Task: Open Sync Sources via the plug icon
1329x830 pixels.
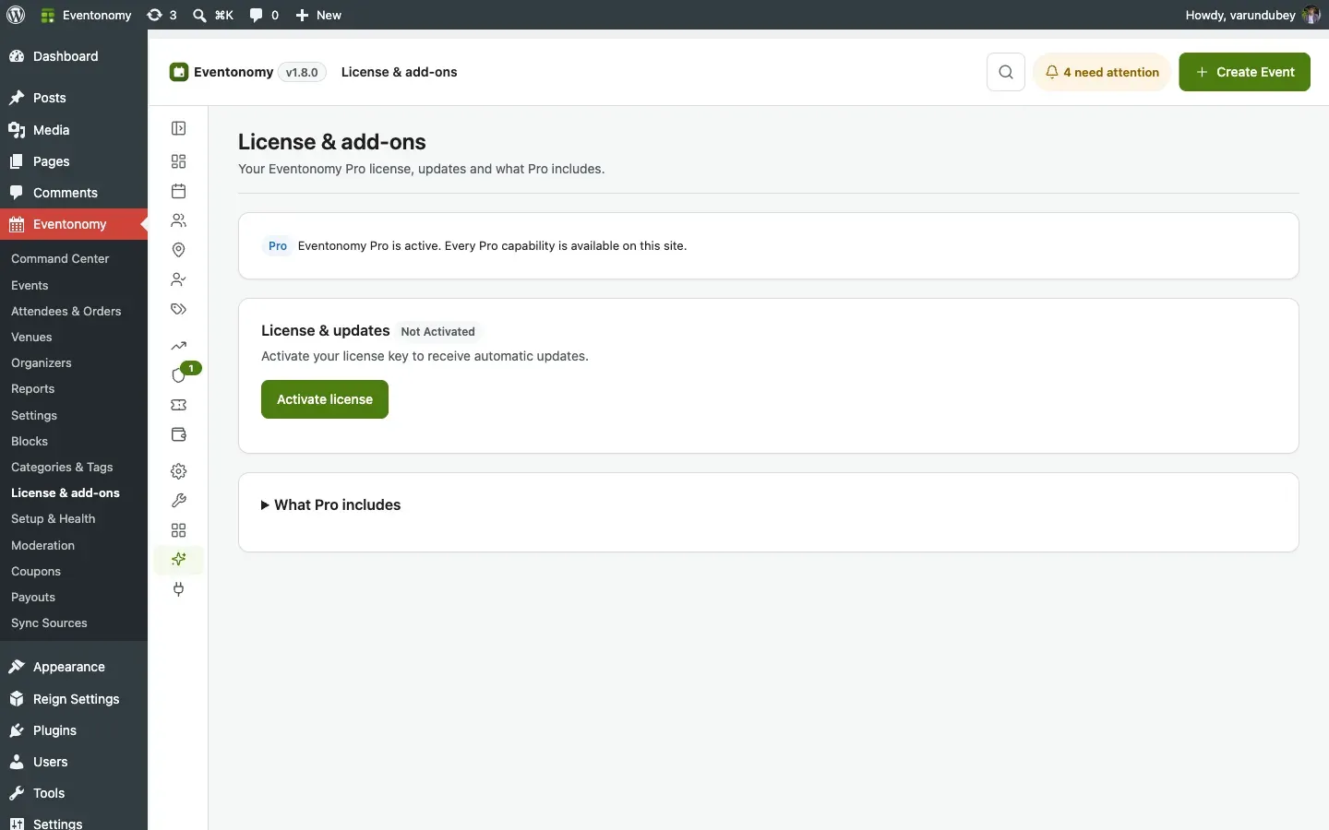Action: point(179,589)
